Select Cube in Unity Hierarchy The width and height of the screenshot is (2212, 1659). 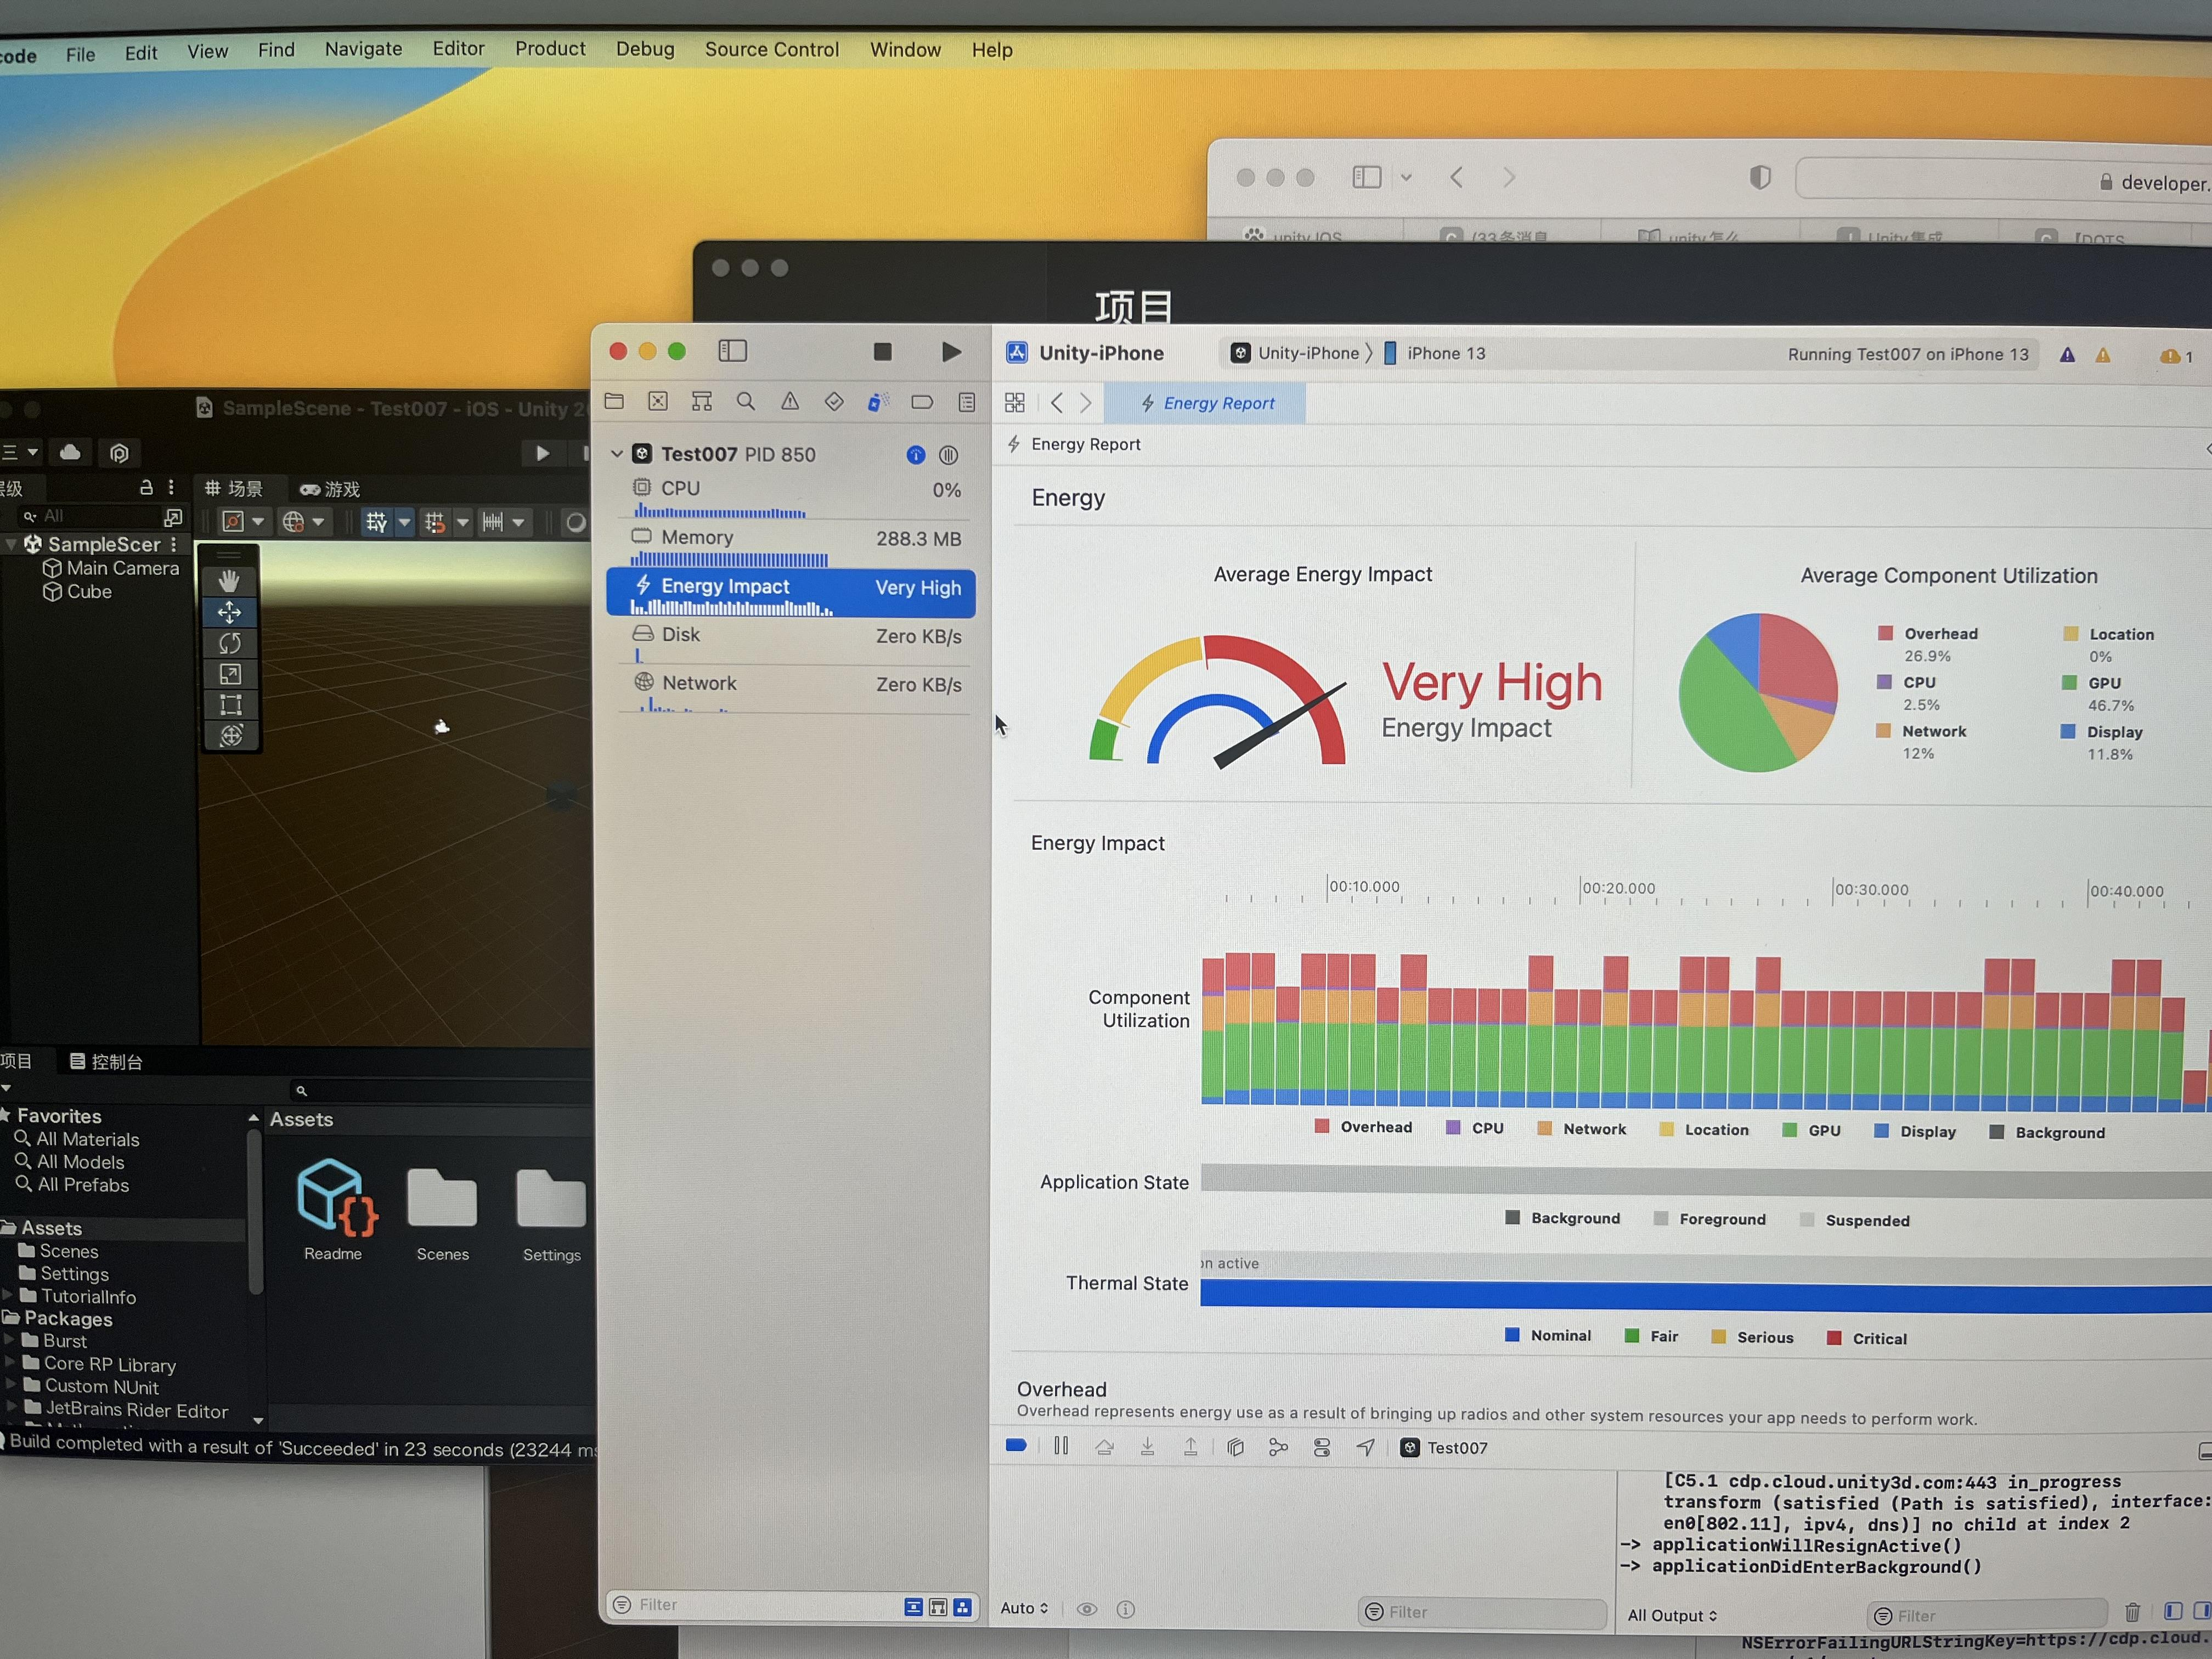click(77, 591)
